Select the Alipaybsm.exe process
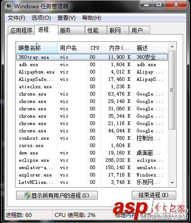This screenshot has width=191, height=223. point(92,72)
